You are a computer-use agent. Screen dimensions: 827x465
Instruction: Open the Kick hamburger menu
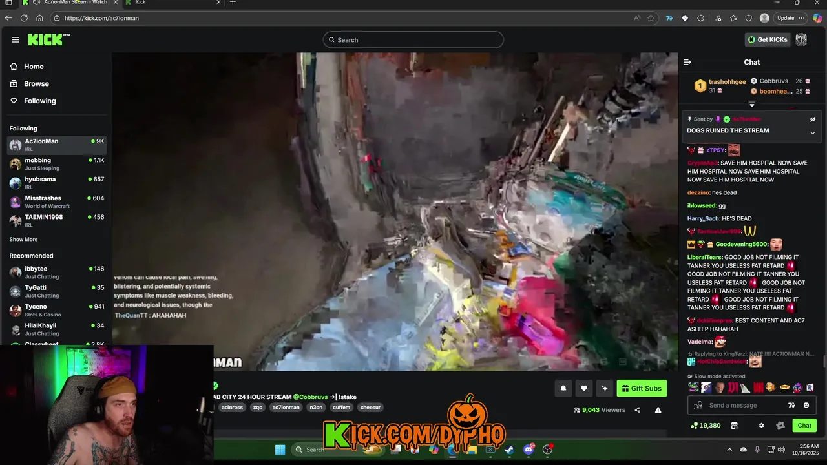point(16,39)
